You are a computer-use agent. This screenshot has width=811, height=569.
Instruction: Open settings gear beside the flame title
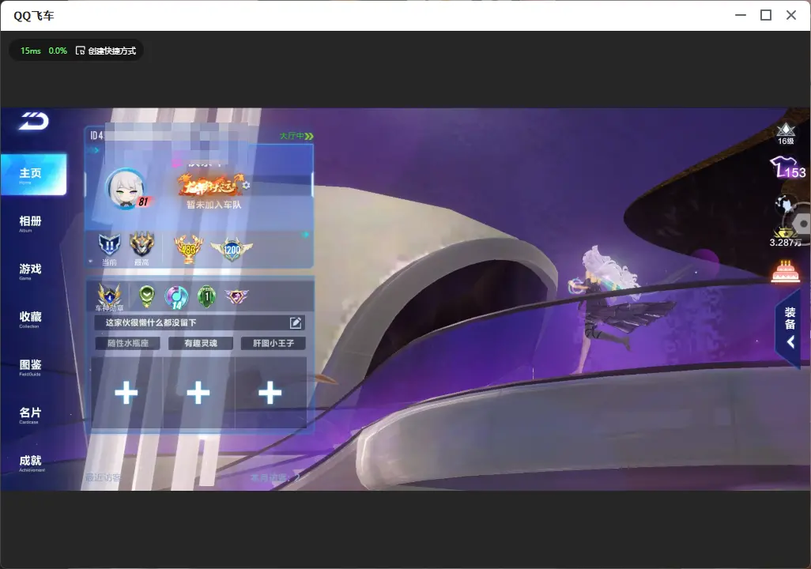coord(246,185)
